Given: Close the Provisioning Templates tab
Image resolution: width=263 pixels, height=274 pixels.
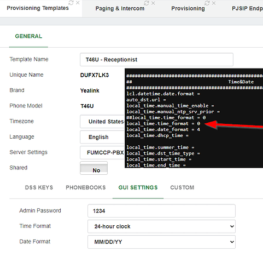Looking at the screenshot, I should point(78,3).
